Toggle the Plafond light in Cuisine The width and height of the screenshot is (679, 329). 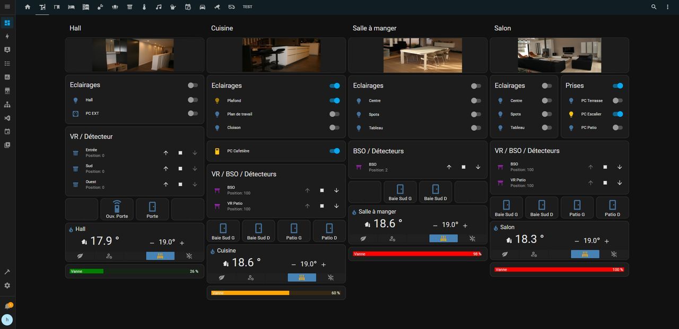(334, 100)
